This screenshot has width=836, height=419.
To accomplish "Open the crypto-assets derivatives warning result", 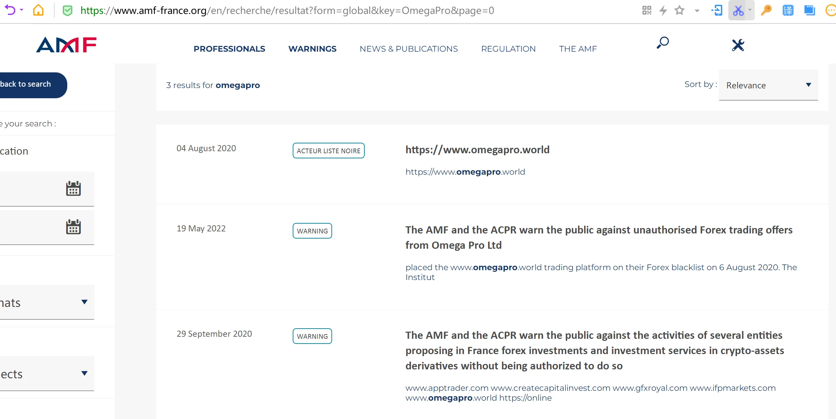I will (x=595, y=350).
